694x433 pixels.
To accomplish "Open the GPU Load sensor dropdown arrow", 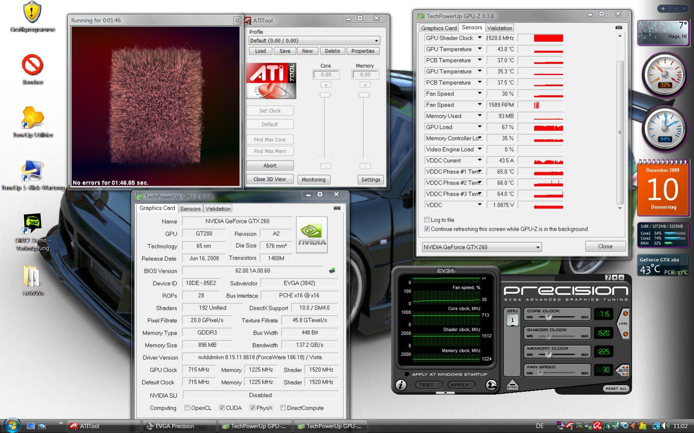I will point(479,127).
